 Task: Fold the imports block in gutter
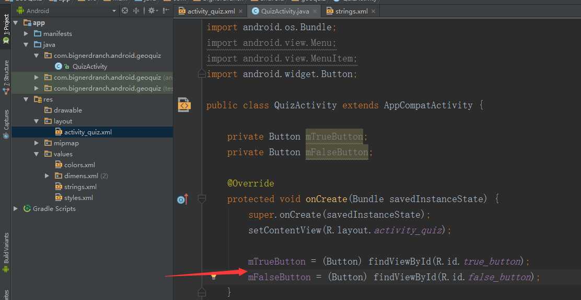202,74
